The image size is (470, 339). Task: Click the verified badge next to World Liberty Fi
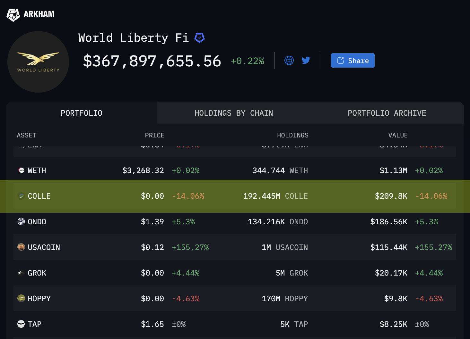199,37
